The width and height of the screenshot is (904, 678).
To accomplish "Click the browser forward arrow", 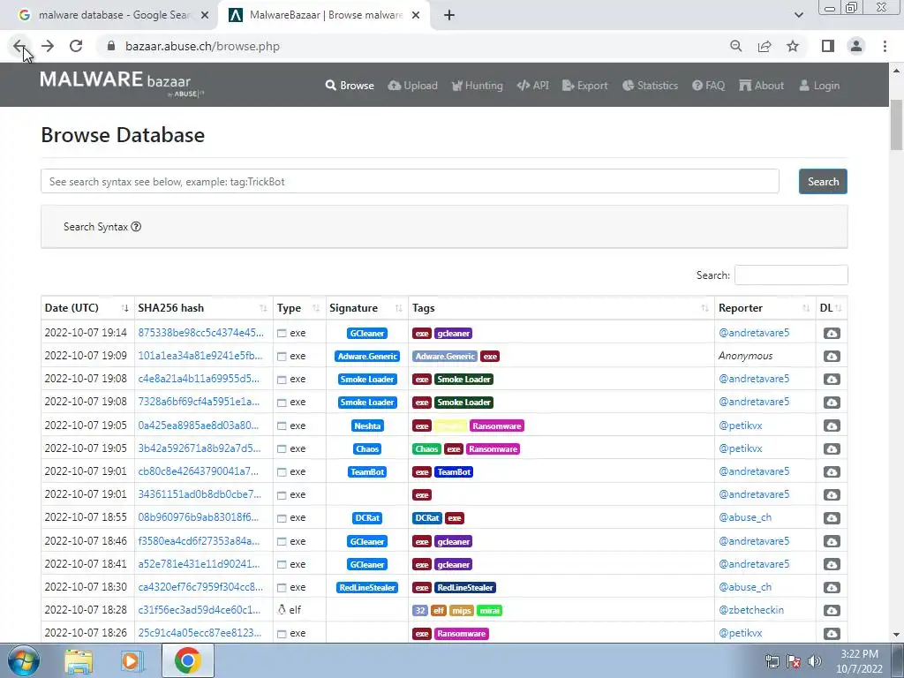I will click(x=48, y=46).
